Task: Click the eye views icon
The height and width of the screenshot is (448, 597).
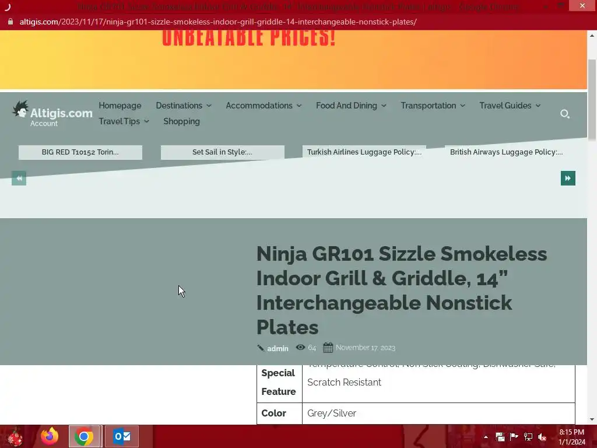Action: tap(300, 348)
